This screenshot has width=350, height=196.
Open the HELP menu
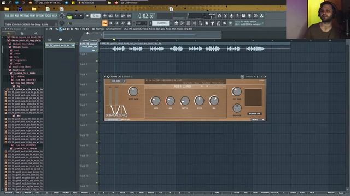pyautogui.click(x=55, y=16)
